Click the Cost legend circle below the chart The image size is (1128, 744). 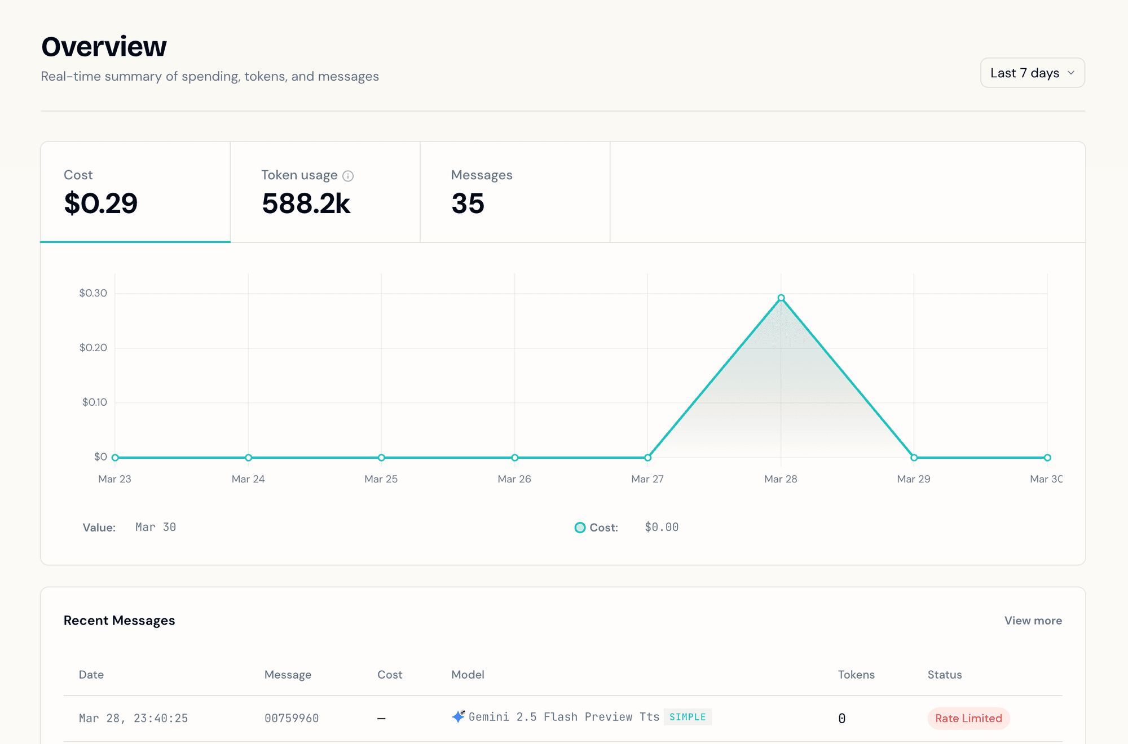(x=580, y=527)
